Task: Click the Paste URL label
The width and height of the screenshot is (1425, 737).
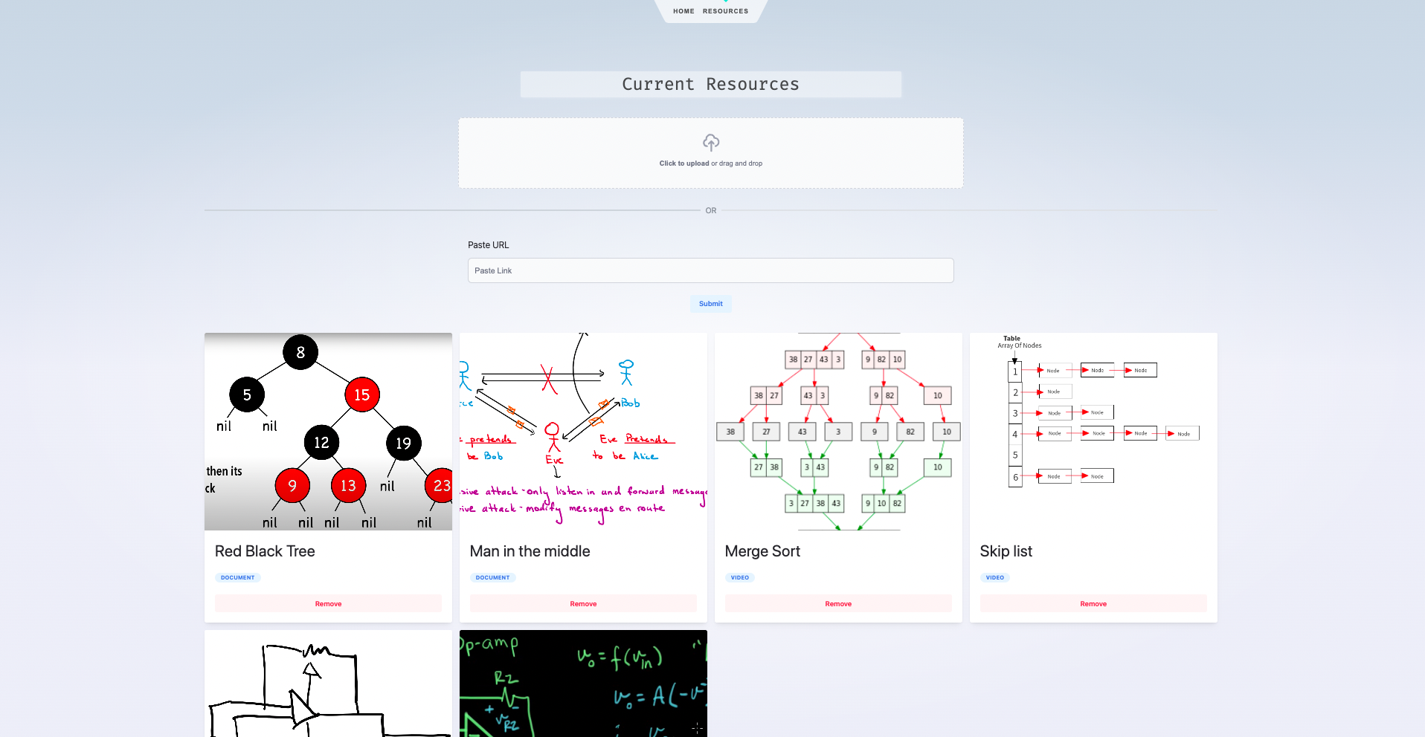Action: pyautogui.click(x=489, y=245)
